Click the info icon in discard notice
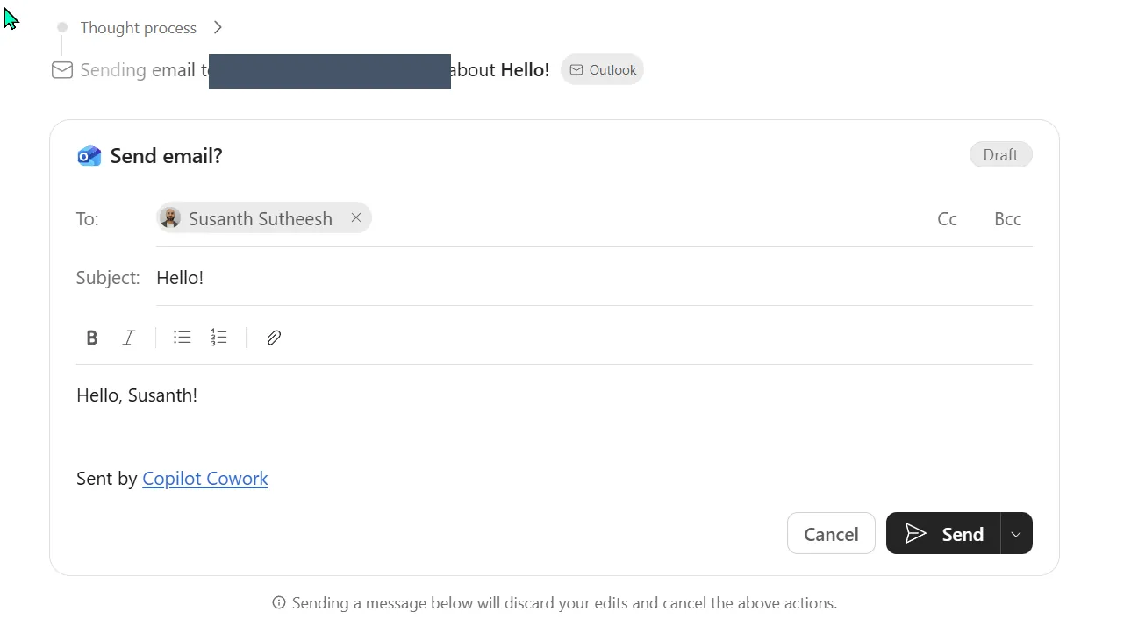 (279, 603)
